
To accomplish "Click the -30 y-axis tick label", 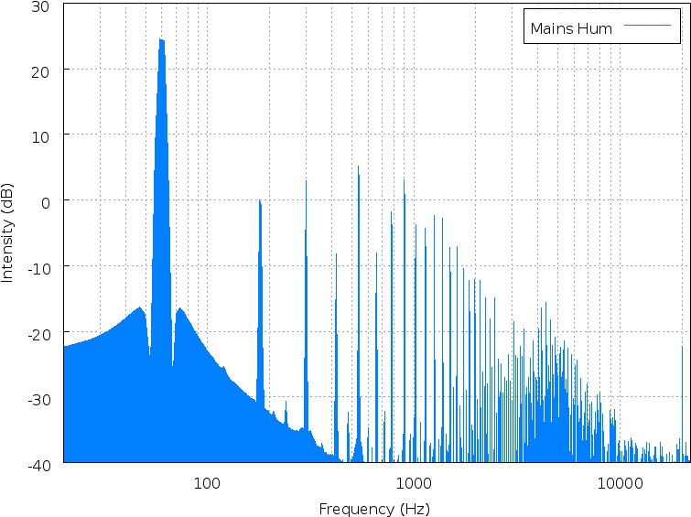I will click(x=39, y=400).
